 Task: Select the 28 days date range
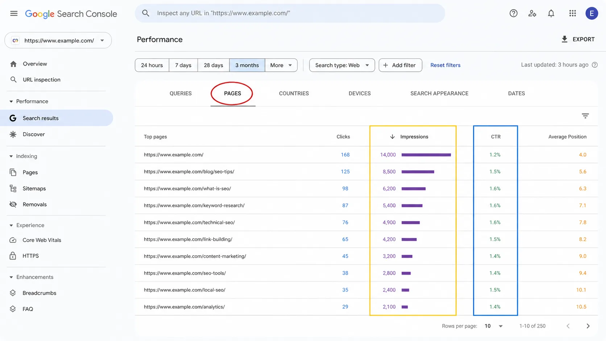tap(213, 65)
